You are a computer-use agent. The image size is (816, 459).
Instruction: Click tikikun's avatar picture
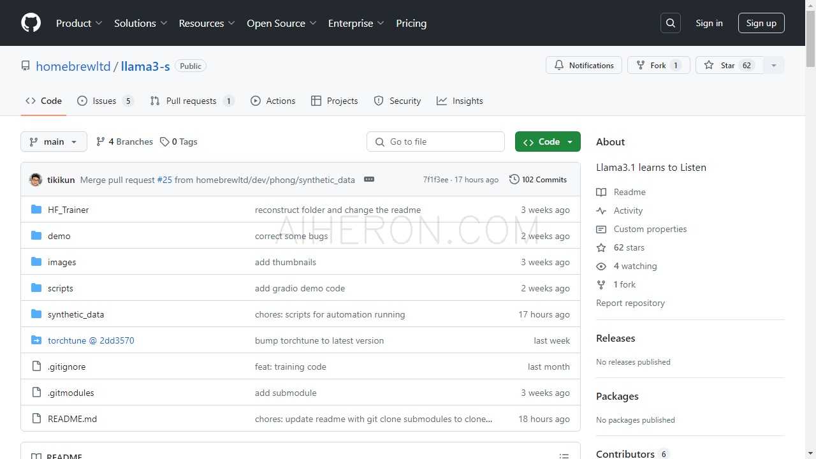point(36,180)
